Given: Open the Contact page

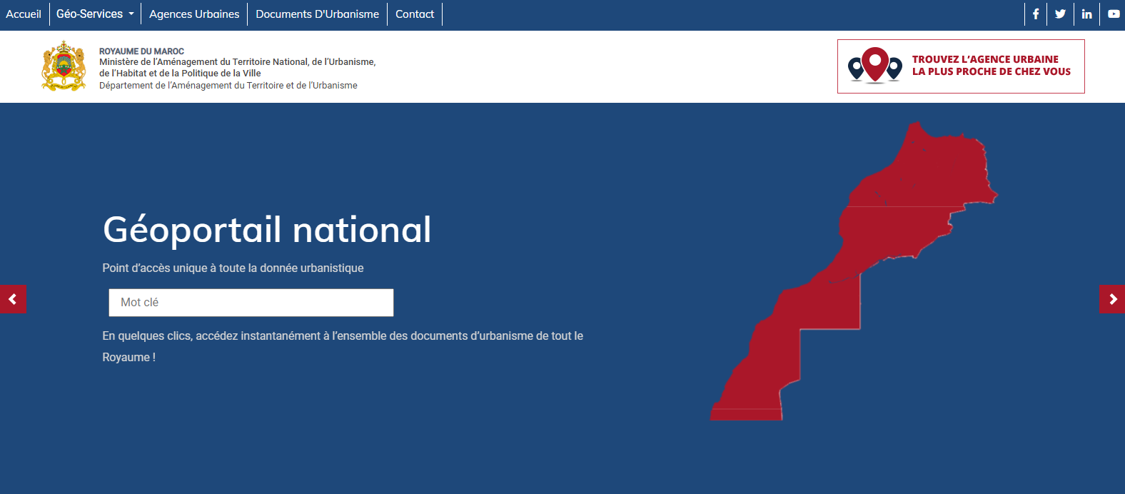Looking at the screenshot, I should 415,14.
